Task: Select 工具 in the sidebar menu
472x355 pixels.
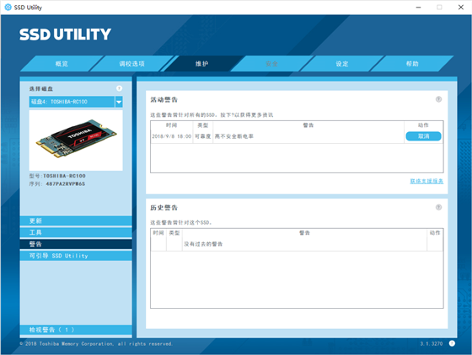Action: 76,232
